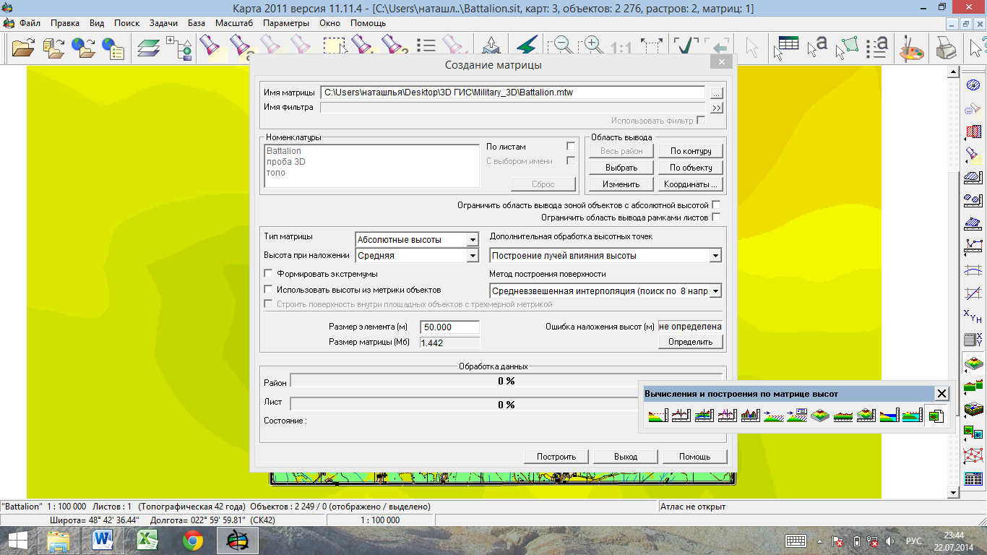This screenshot has width=987, height=555.
Task: Open Excel from the taskbar
Action: 147,540
